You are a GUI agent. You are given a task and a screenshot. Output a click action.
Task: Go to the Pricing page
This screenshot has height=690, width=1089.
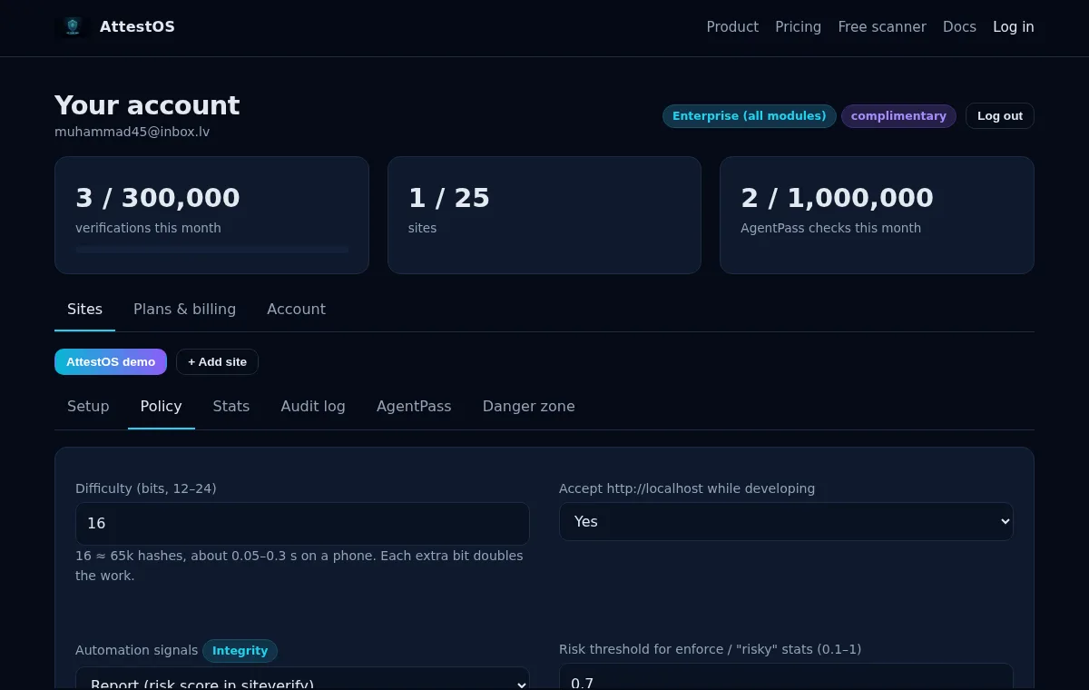(798, 27)
